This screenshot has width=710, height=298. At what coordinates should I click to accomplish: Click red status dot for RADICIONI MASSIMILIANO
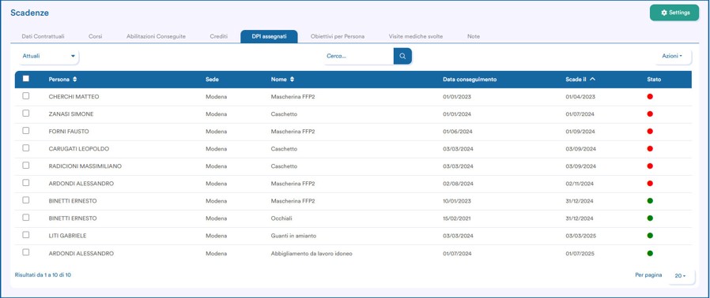650,166
